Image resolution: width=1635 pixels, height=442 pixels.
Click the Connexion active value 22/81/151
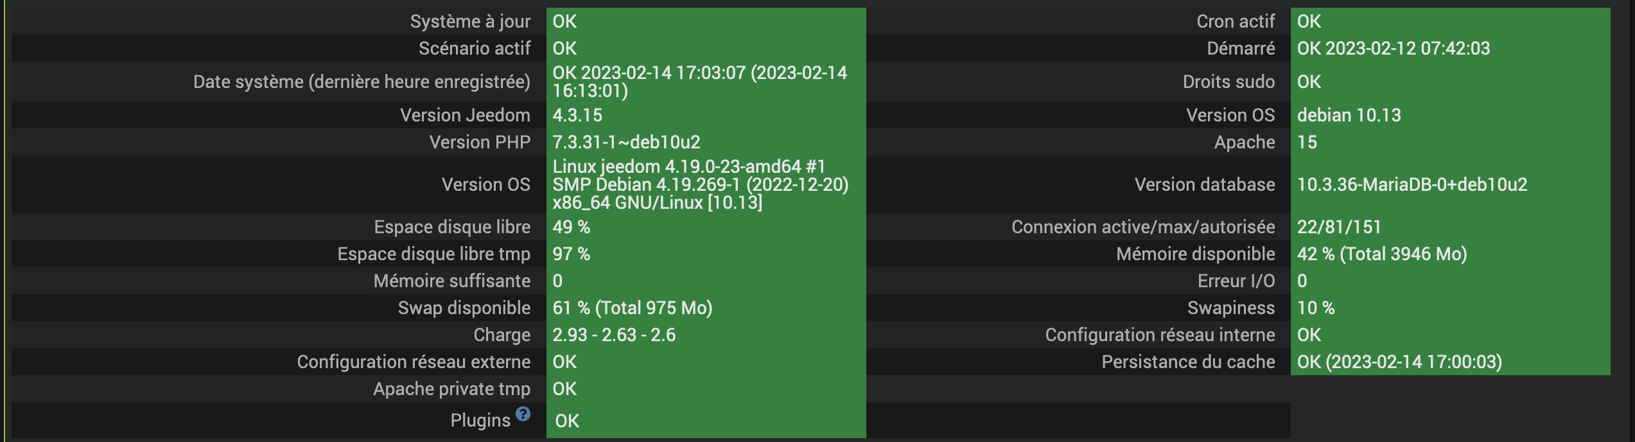click(x=1338, y=227)
